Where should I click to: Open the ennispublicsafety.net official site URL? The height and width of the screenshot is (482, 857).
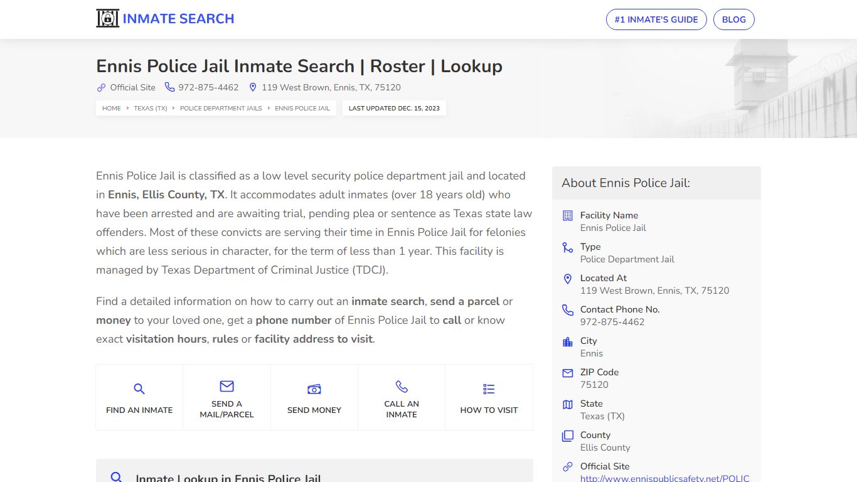[x=665, y=478]
